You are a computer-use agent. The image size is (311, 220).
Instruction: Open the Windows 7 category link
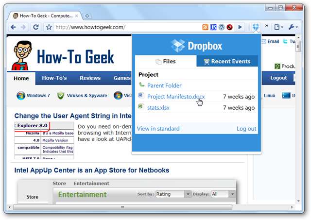[x=38, y=96]
